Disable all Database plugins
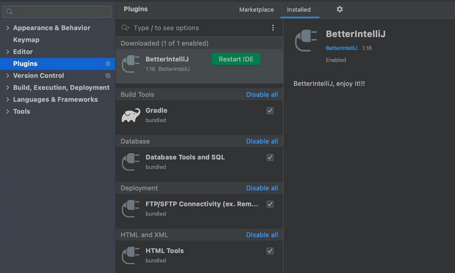The image size is (455, 273). coord(262,142)
